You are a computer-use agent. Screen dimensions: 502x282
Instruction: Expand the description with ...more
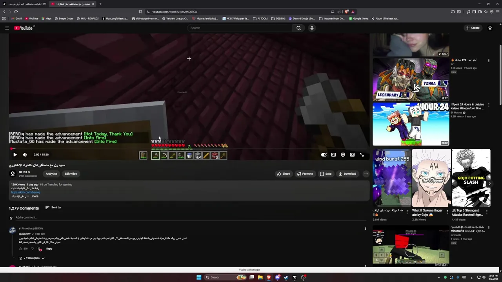click(x=34, y=196)
